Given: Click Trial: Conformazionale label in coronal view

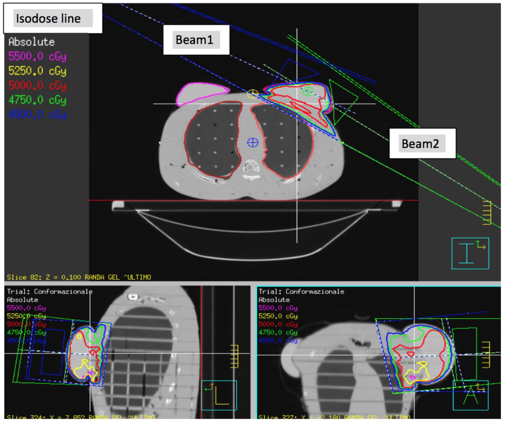Looking at the screenshot, I should [x=301, y=291].
